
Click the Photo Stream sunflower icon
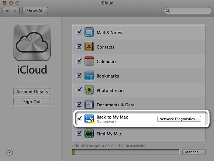click(89, 90)
